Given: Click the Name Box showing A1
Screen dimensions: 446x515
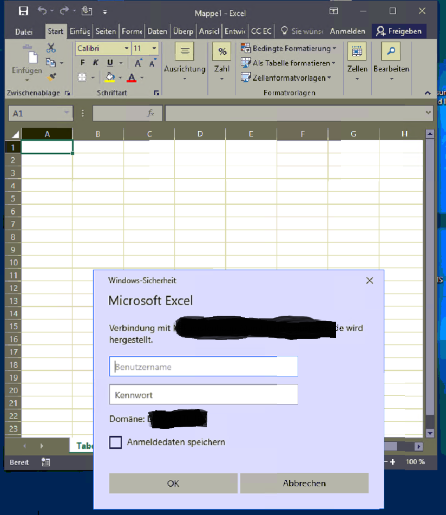Looking at the screenshot, I should pos(41,114).
